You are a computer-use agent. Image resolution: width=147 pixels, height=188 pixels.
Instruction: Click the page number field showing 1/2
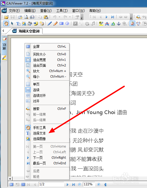51,184
